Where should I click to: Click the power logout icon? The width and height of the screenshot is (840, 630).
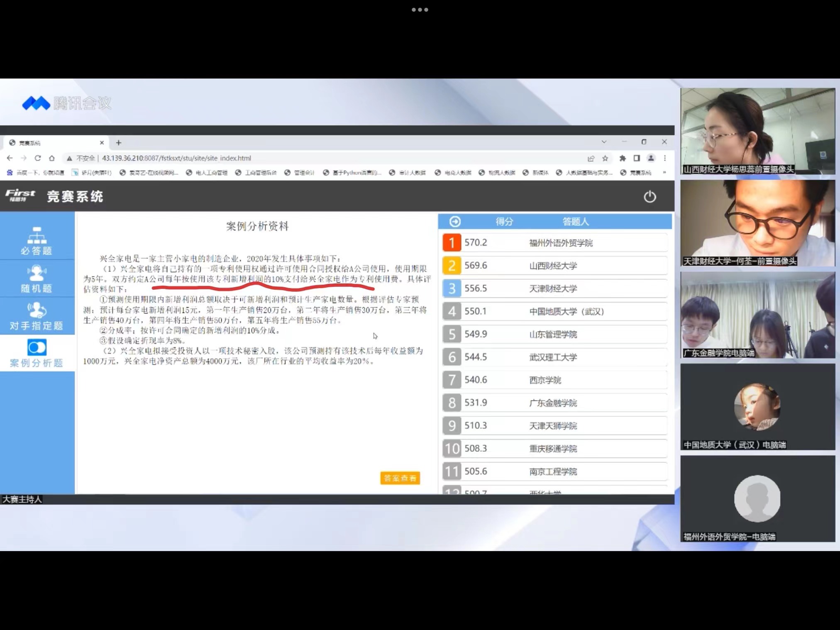(650, 197)
